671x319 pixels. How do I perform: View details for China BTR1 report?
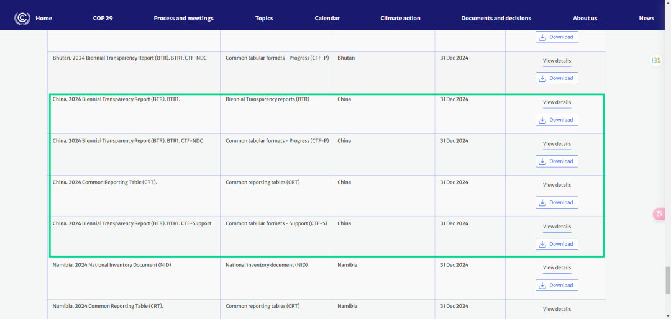(557, 102)
